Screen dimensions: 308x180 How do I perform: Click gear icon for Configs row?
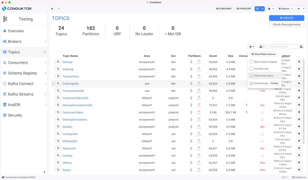299,155
